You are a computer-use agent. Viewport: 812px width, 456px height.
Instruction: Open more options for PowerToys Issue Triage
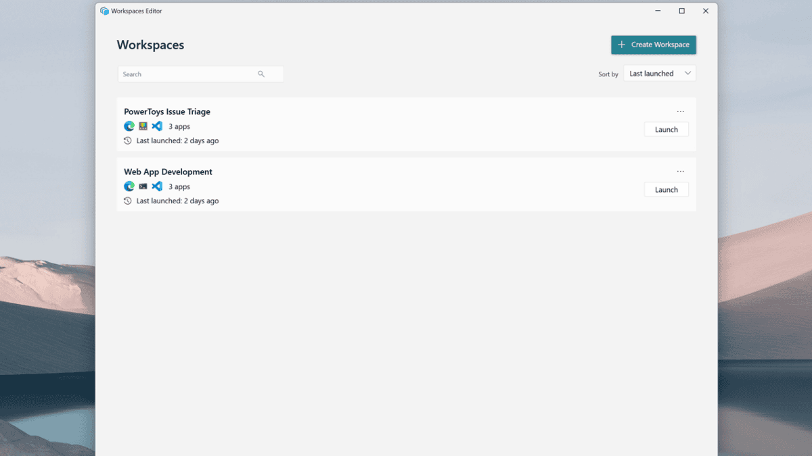coord(680,111)
